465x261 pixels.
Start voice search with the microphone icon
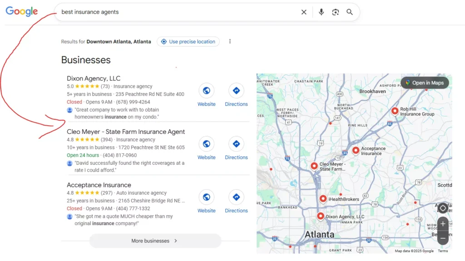321,12
